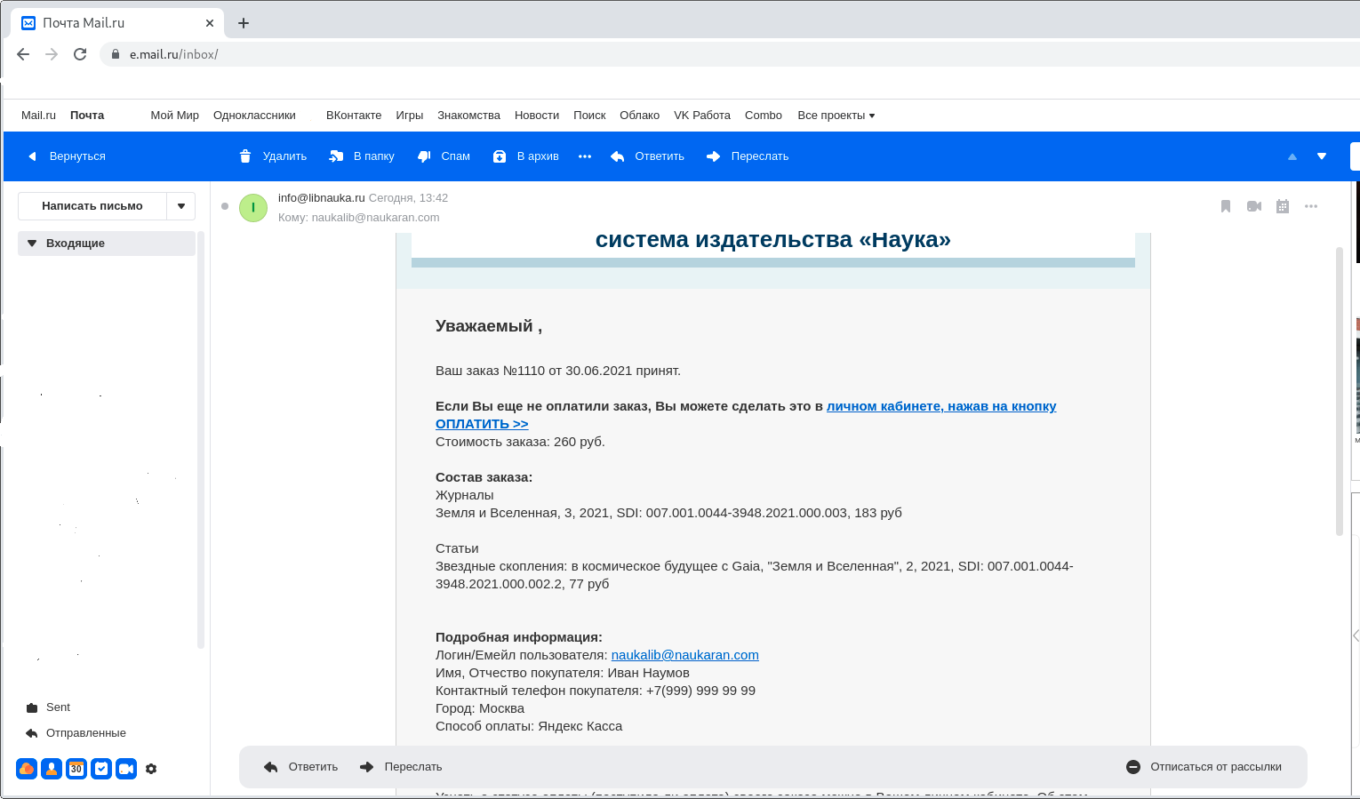
Task: Open Облако in the portal bar
Action: 639,116
